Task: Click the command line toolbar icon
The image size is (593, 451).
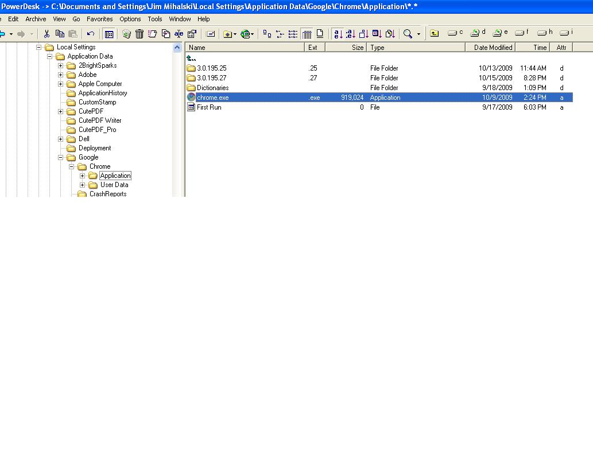Action: 210,34
